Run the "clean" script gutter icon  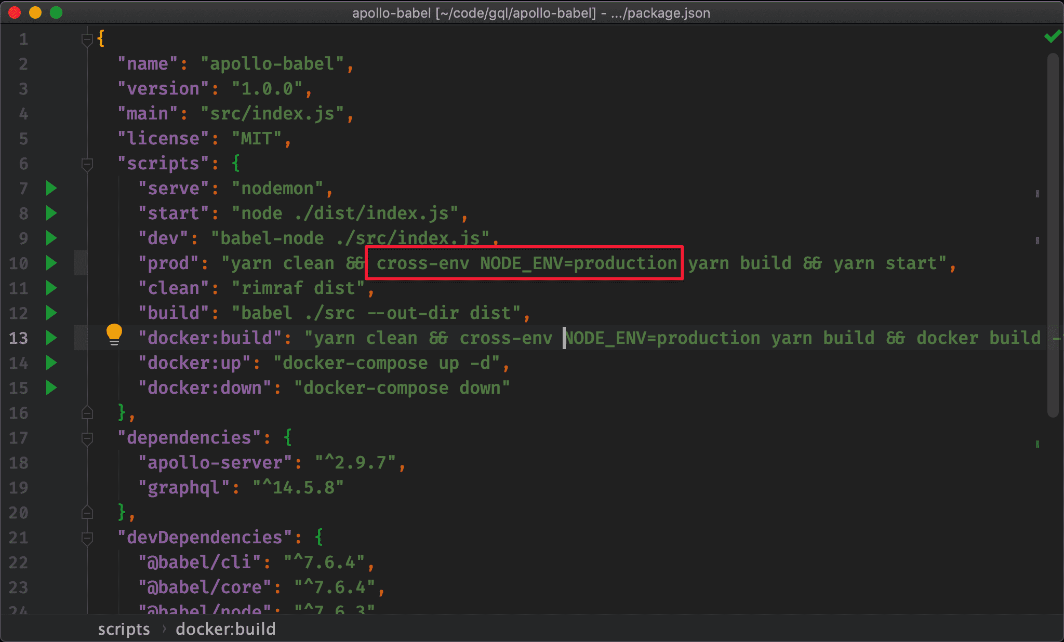(51, 288)
